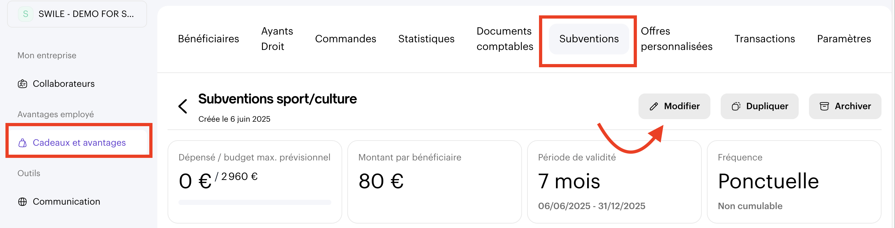Image resolution: width=895 pixels, height=228 pixels.
Task: Click the back arrow beside Subventions sport/culture
Action: click(x=183, y=106)
